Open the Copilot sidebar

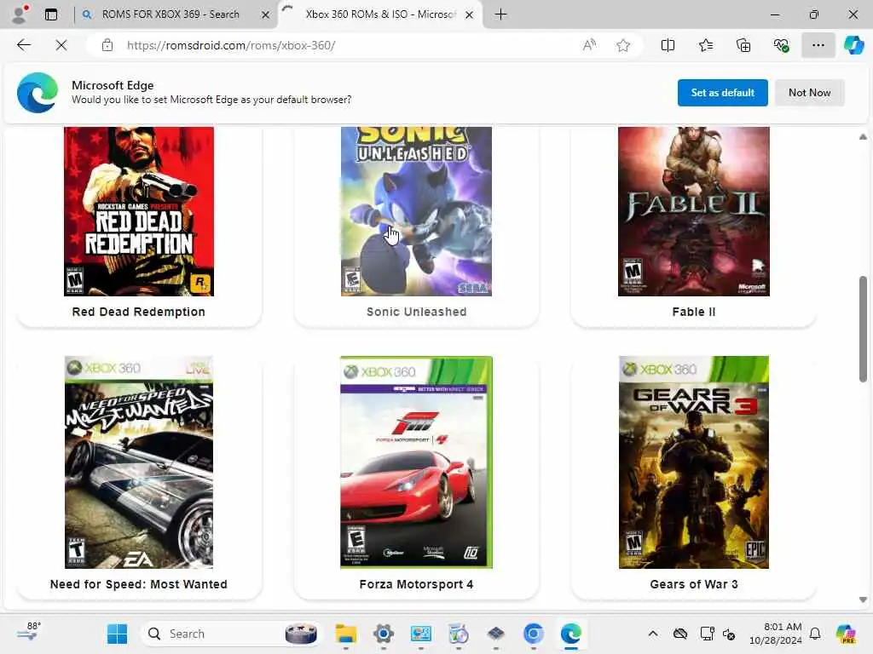853,45
